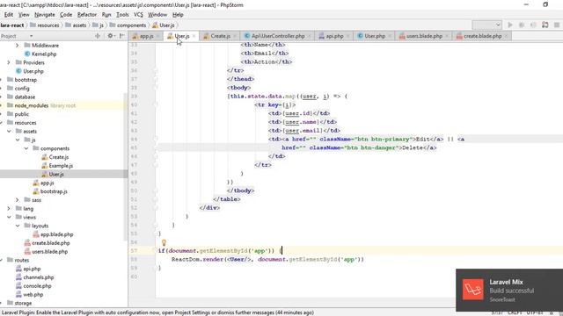
Task: Hide the Project tool window icon
Action: click(x=122, y=36)
